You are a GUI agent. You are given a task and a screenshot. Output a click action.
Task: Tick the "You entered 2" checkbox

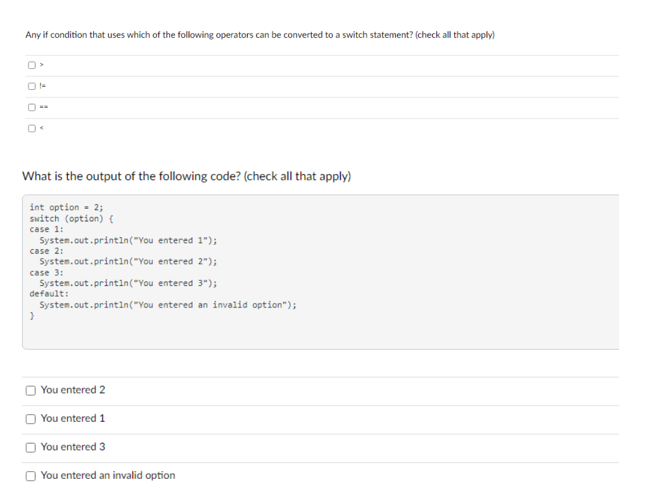click(31, 390)
